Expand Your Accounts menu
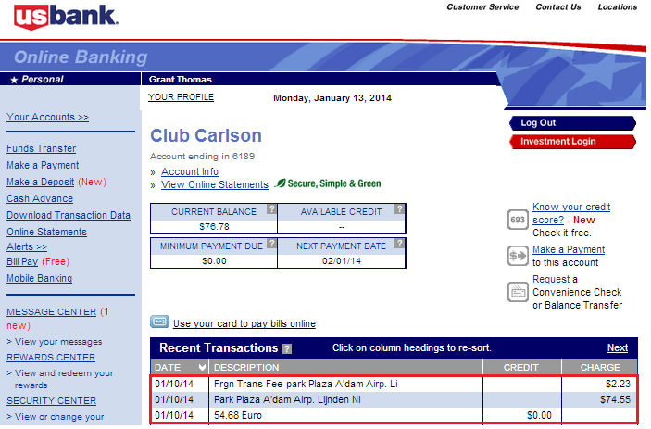 [x=48, y=117]
